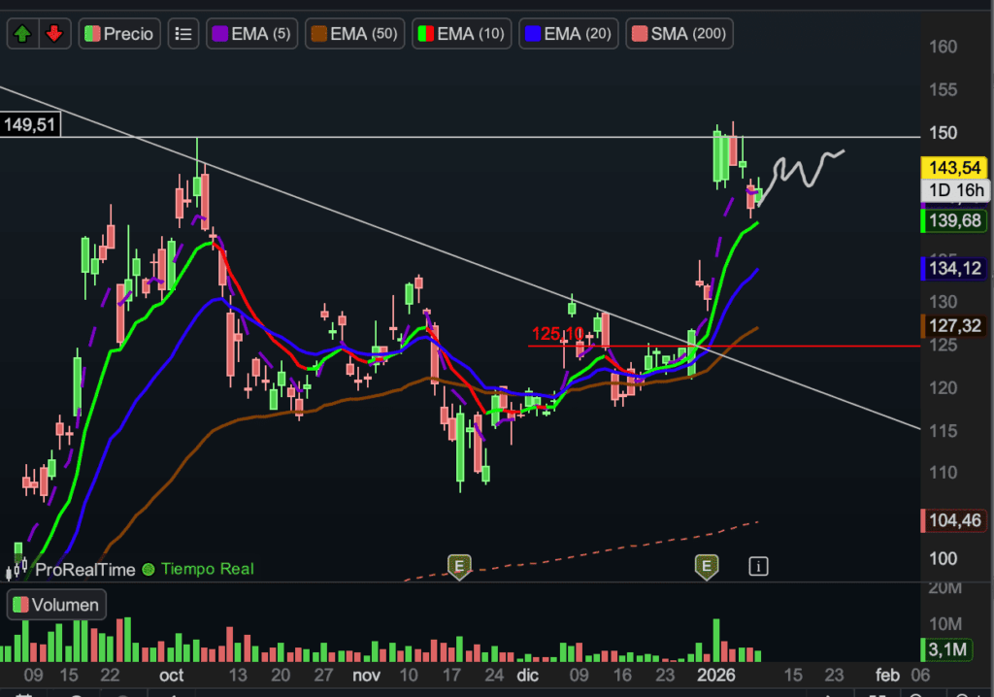Screen dimensions: 994x697
Task: Expand the EMA (20) indicator options
Action: [x=568, y=33]
